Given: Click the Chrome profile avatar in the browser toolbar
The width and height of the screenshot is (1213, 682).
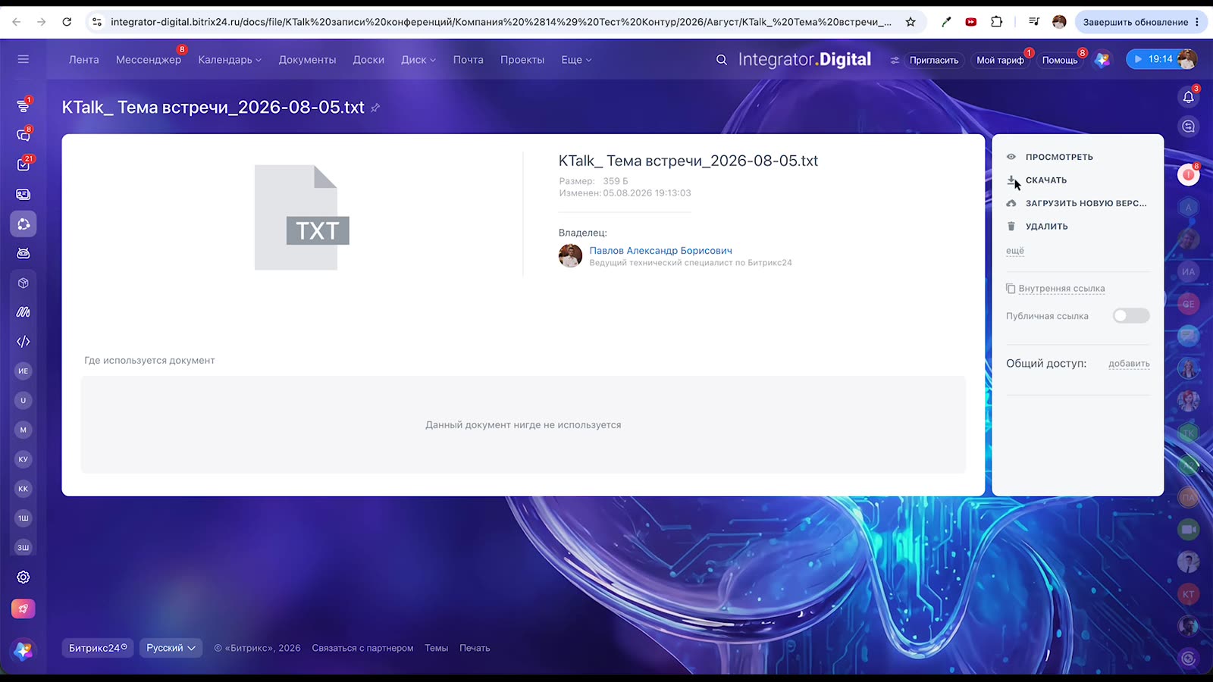Looking at the screenshot, I should pos(1059,22).
